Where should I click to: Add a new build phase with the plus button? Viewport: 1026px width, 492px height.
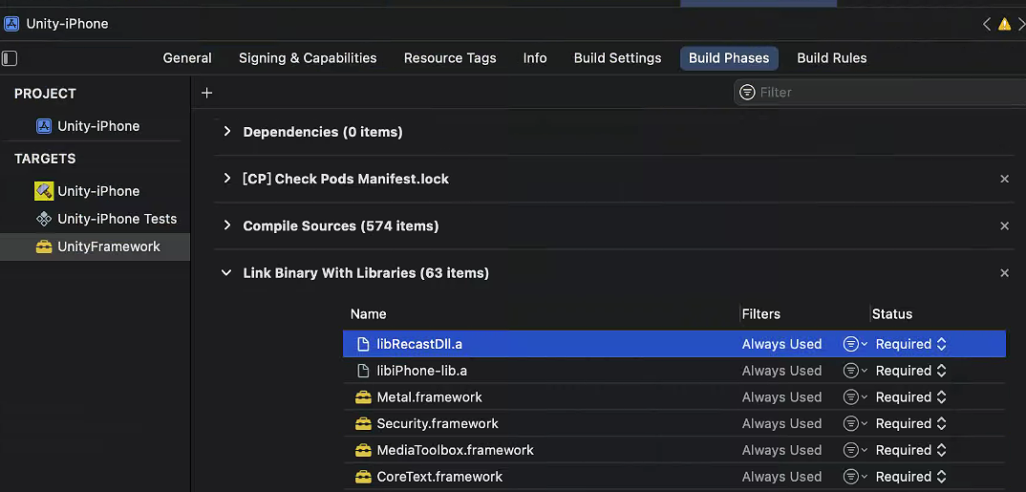click(206, 93)
